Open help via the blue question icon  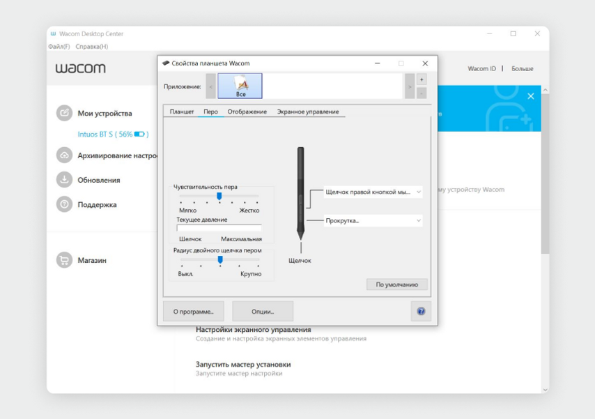[421, 312]
